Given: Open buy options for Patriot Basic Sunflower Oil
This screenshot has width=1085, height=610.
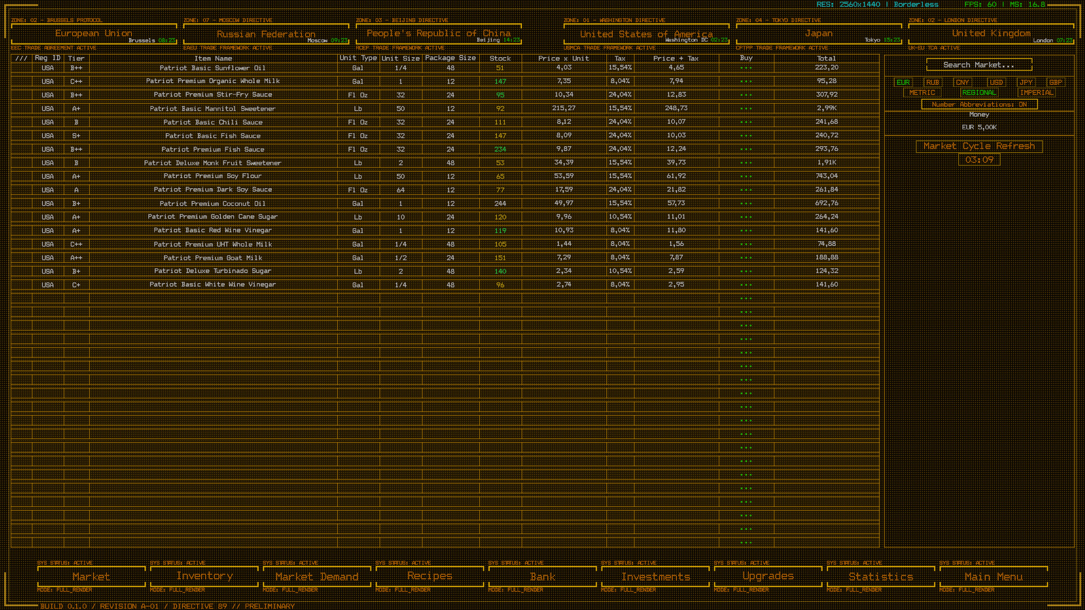Looking at the screenshot, I should click(x=746, y=68).
